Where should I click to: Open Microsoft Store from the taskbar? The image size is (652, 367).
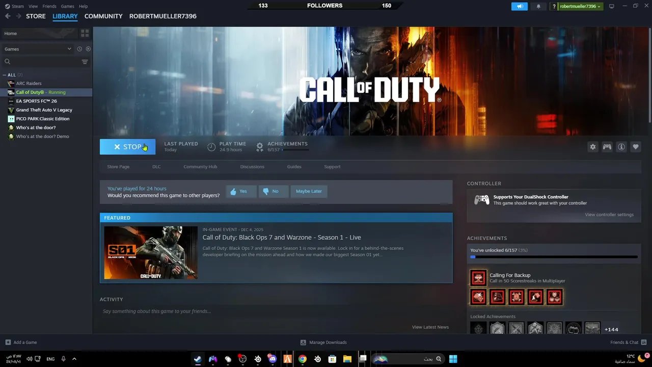point(332,359)
